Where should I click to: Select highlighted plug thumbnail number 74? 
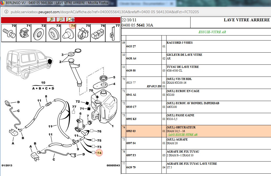(68, 33)
